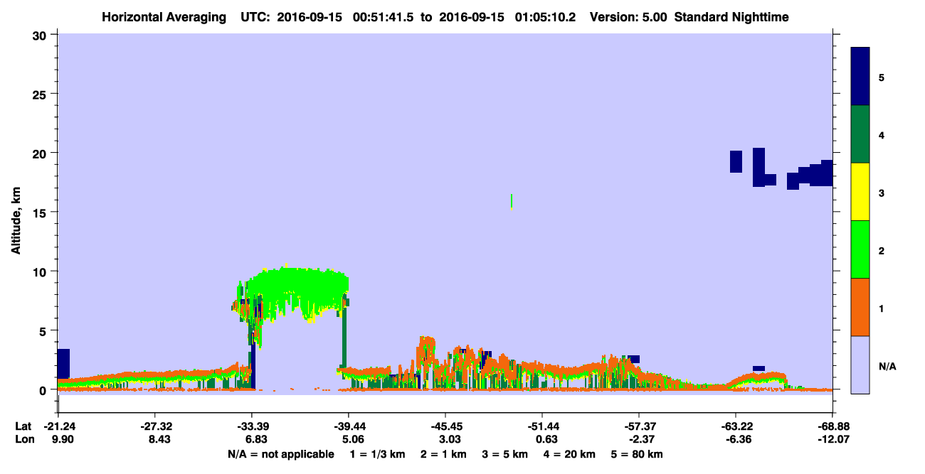Click the '4 = 20 km' legend entry
Viewport: 925px width, 474px height.
(x=570, y=454)
